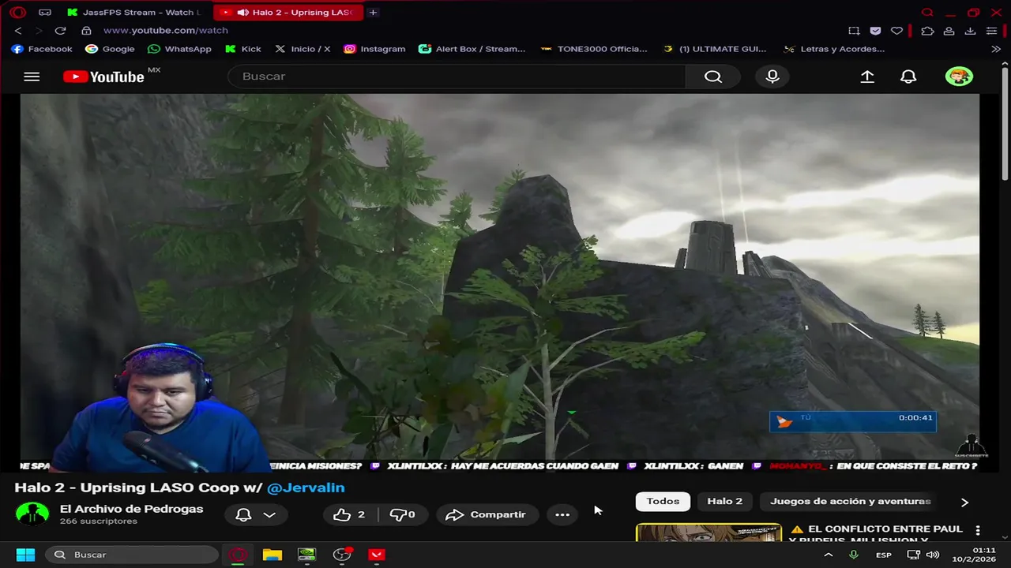
Task: Open the Opera menu logo
Action: point(17,13)
